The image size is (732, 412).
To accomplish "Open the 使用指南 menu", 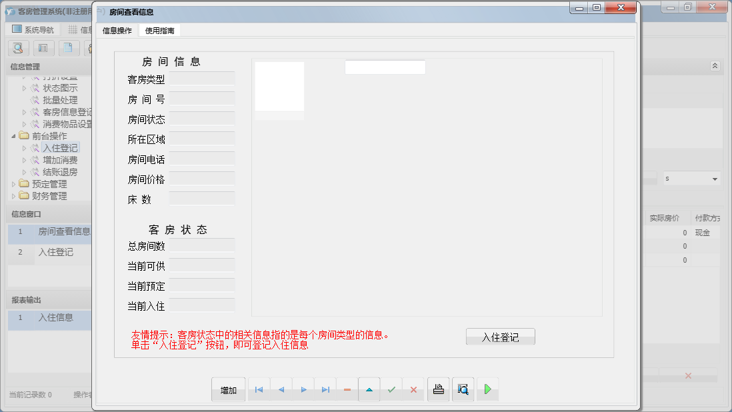I will pos(159,31).
